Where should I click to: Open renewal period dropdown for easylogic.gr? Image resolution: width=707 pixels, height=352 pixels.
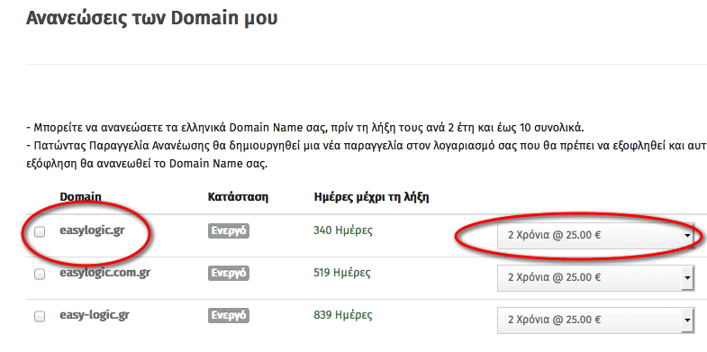coord(595,235)
